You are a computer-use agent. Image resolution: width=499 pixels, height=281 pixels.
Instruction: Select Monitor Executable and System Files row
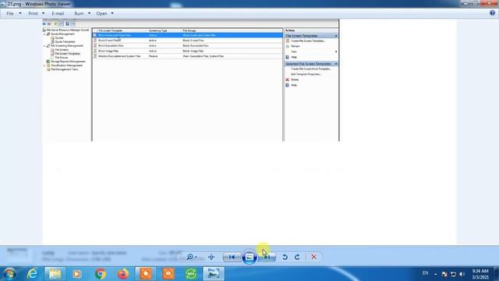click(187, 56)
